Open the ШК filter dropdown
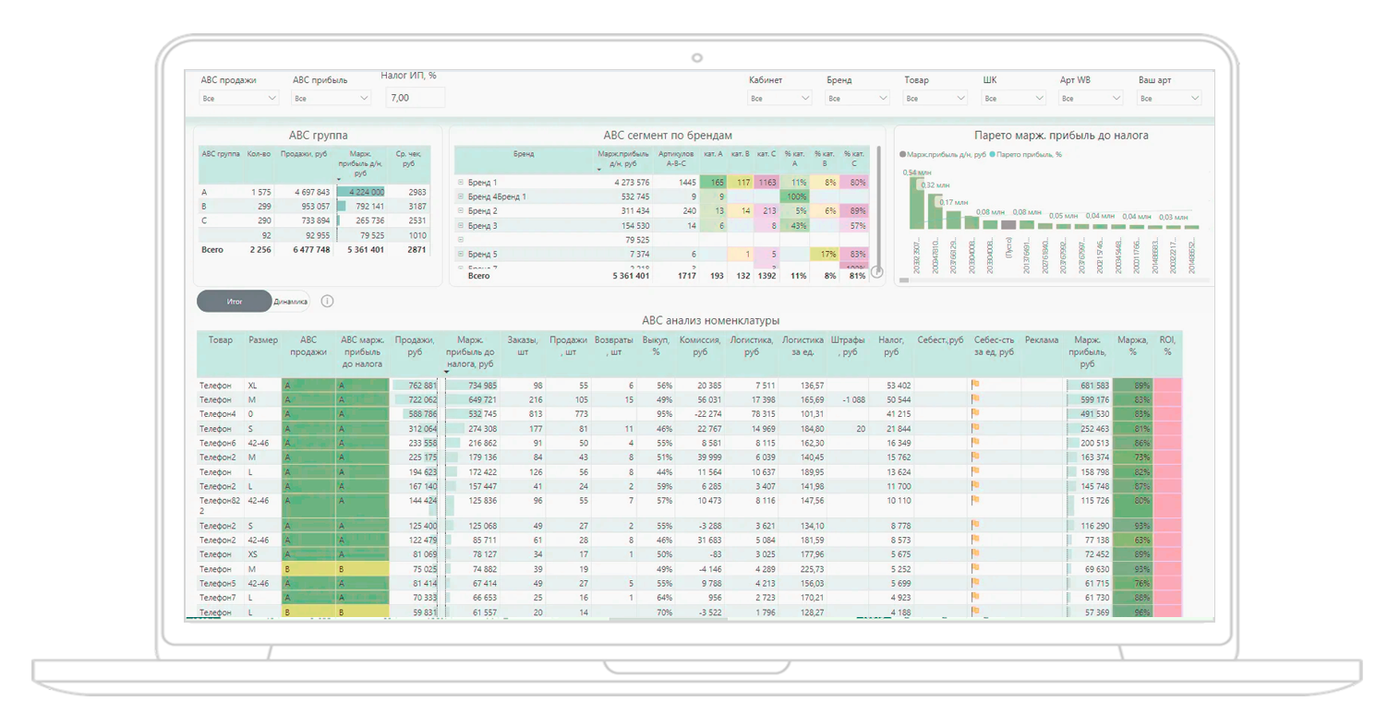 [x=1013, y=98]
